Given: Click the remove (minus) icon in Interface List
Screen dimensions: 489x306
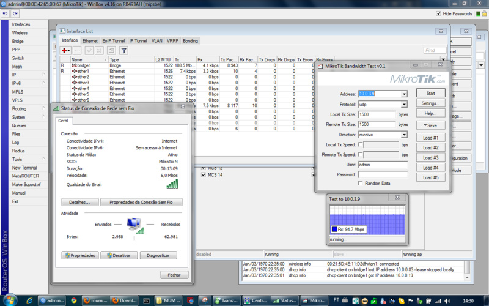Looking at the screenshot, I should (x=77, y=50).
